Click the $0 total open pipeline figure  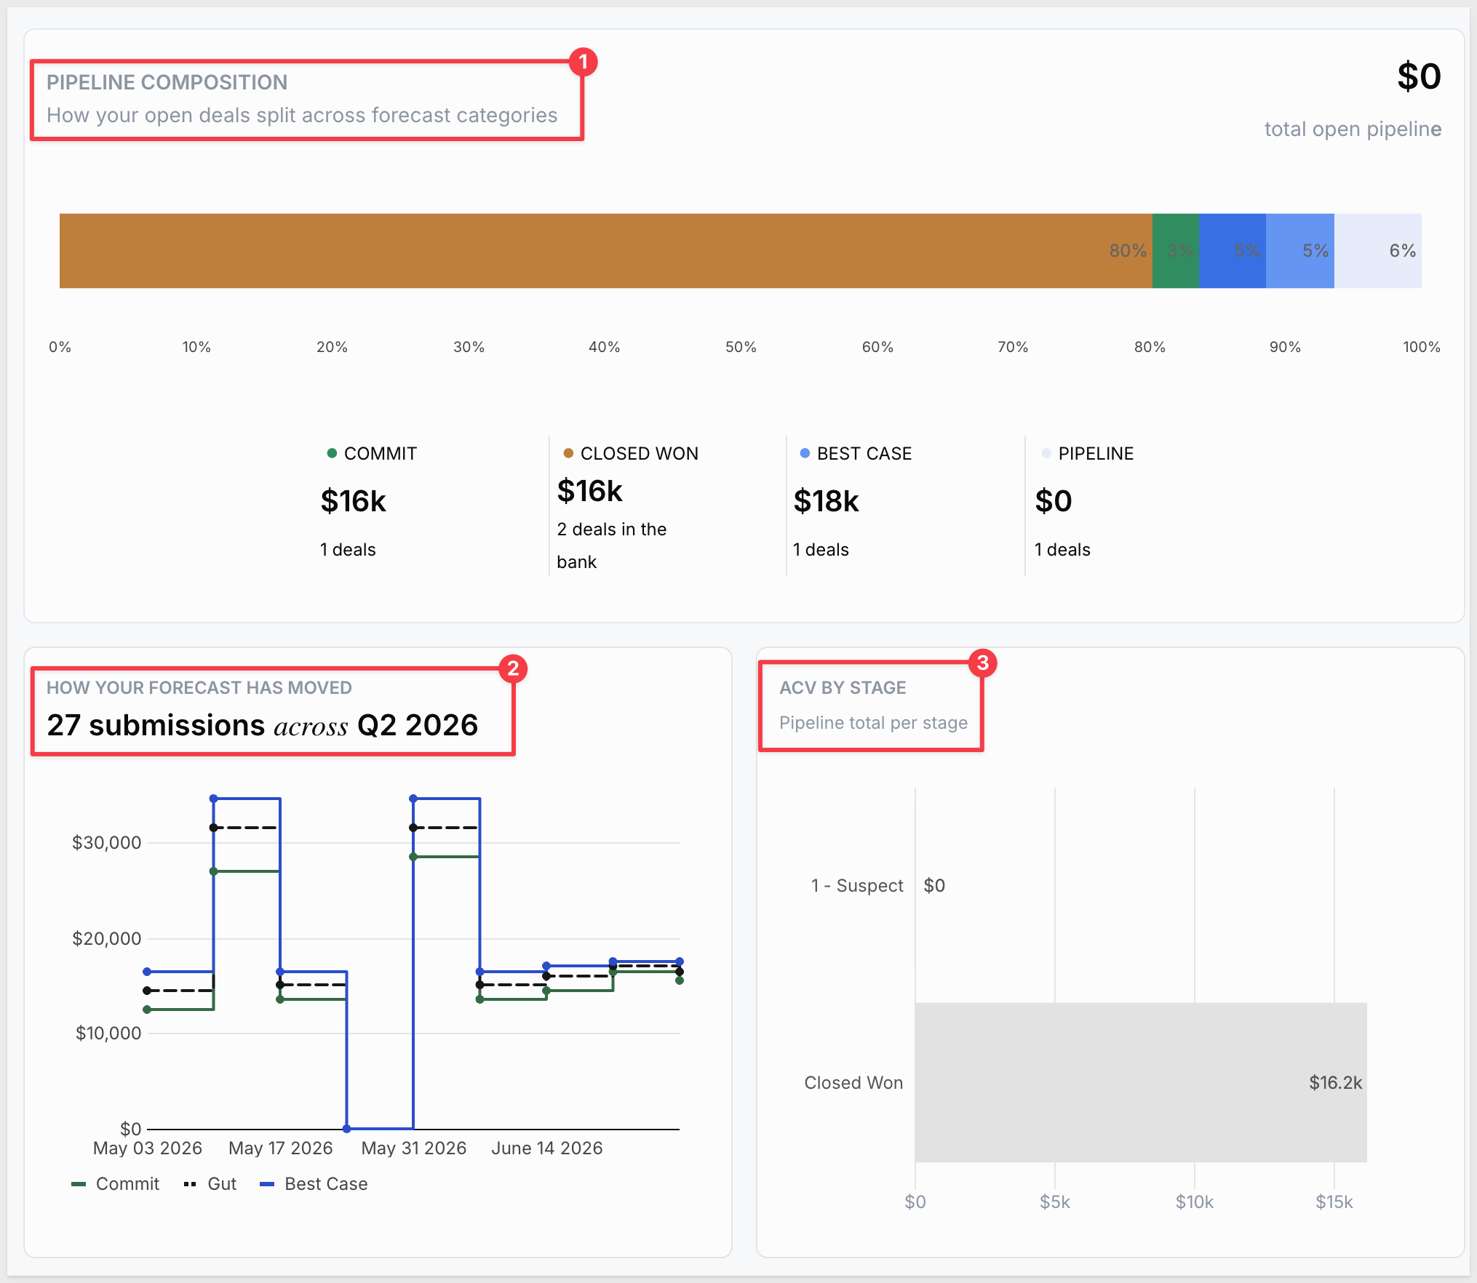click(1418, 76)
